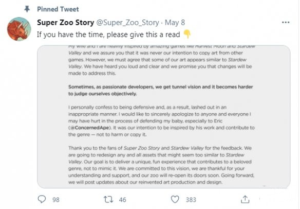Click the retweet arrows icon

pyautogui.click(x=108, y=199)
